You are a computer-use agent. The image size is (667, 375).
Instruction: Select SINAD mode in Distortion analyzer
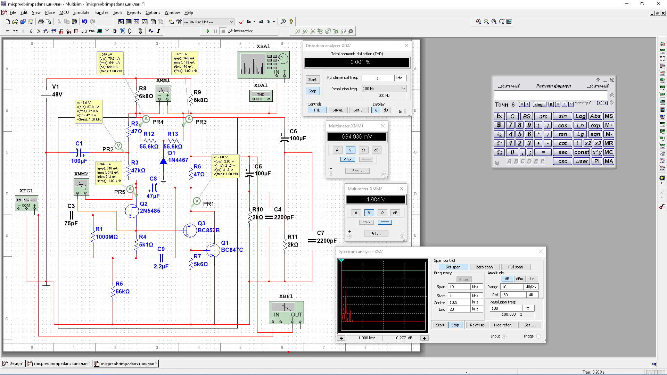tap(338, 110)
